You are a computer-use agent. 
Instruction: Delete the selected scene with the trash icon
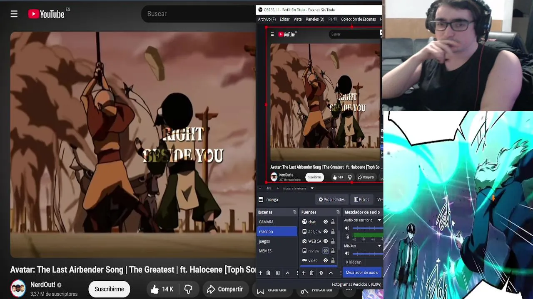coord(268,273)
